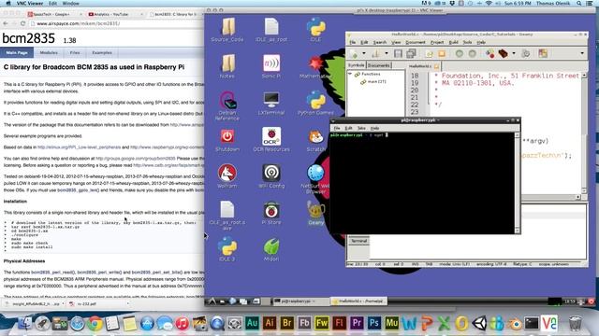The image size is (599, 336).
Task: Open Files tab on bcm2835 page
Action: (75, 52)
